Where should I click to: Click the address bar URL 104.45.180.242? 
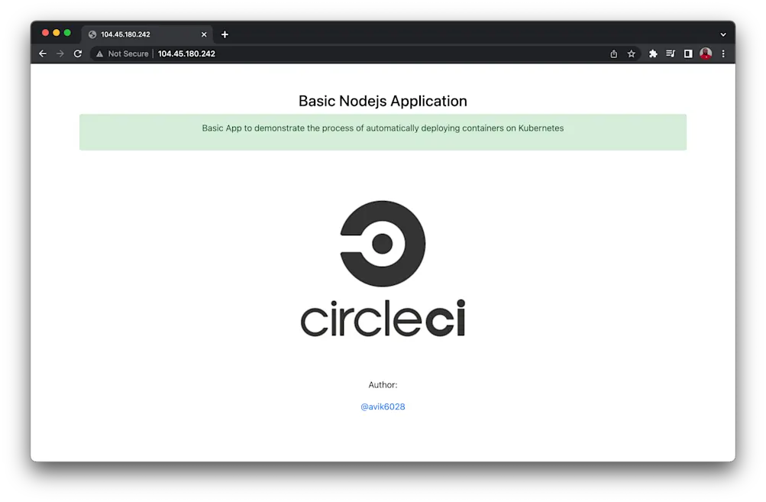pyautogui.click(x=186, y=53)
